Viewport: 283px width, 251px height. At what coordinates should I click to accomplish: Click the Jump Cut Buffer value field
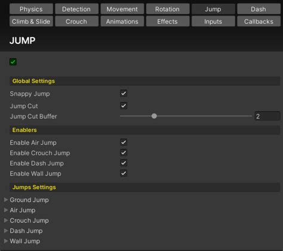click(267, 116)
